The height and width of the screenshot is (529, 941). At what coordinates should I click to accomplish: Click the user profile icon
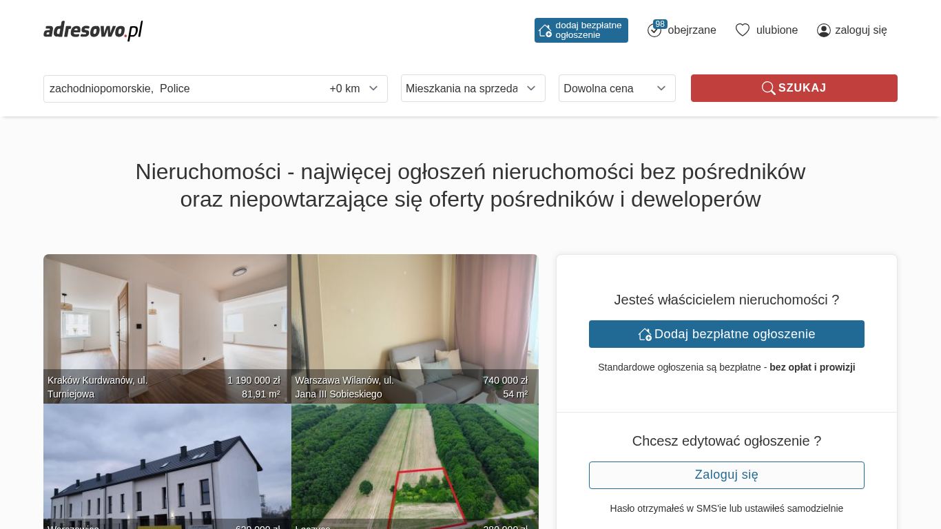(823, 30)
